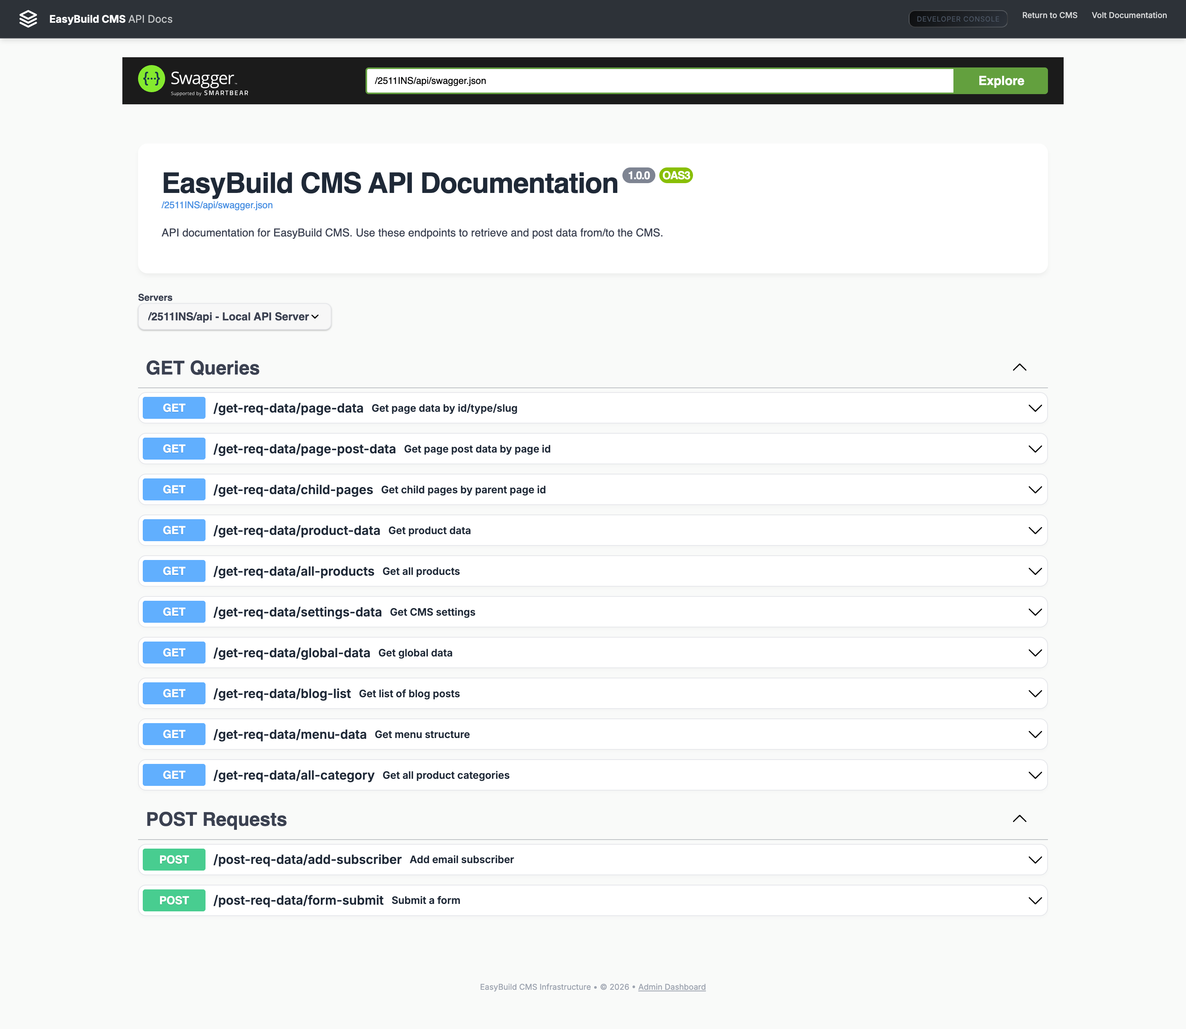Click the POST Requests section heading
This screenshot has height=1029, width=1186.
click(x=216, y=820)
